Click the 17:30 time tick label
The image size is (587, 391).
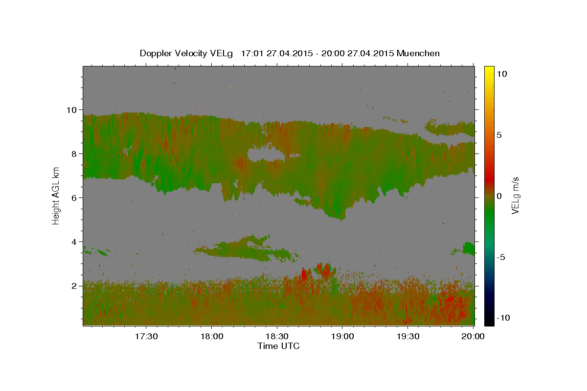click(146, 337)
